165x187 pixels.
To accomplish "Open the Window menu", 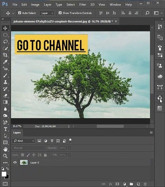I will pyautogui.click(x=115, y=5).
